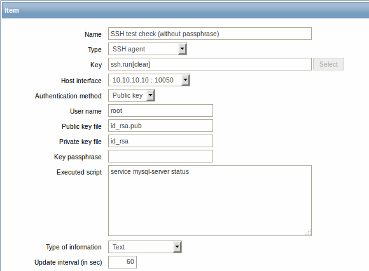Click the User name field containing root

pos(160,110)
